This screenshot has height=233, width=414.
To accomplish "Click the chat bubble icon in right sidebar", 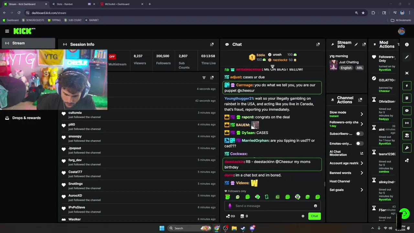I will tap(407, 110).
